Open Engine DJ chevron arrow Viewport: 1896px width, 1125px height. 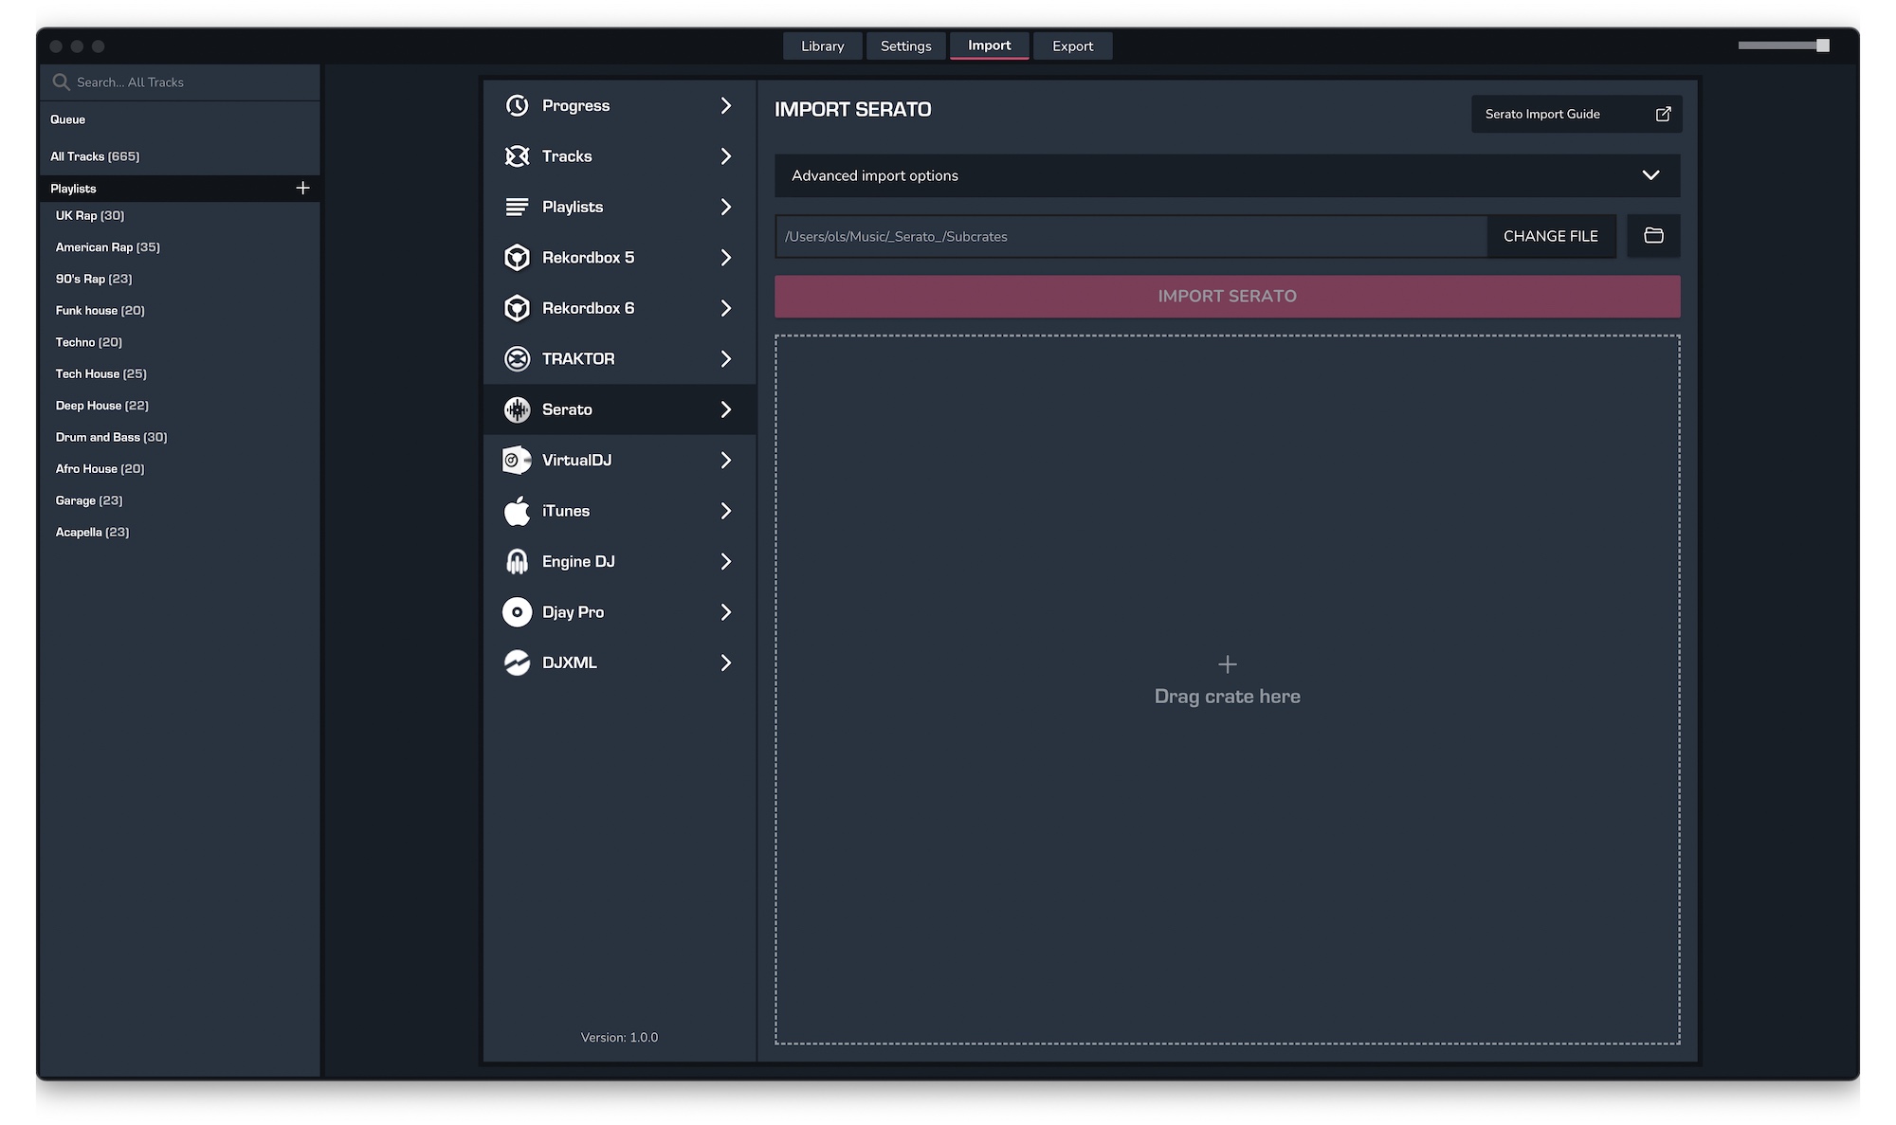(726, 561)
